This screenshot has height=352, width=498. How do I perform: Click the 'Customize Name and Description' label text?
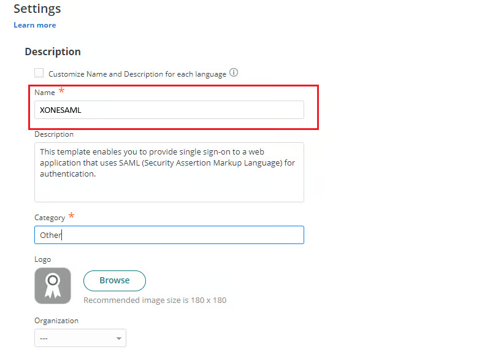137,74
